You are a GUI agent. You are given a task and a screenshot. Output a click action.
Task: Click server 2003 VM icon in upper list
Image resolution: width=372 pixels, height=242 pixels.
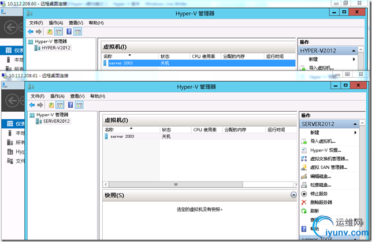tap(105, 63)
